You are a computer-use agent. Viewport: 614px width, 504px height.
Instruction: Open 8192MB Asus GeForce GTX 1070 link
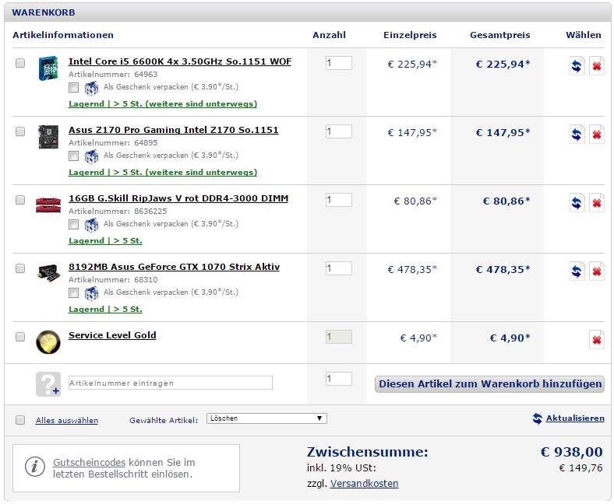tap(174, 267)
